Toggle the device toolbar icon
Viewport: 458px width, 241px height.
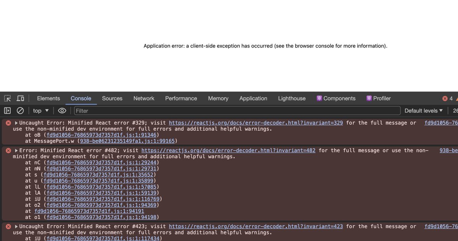pyautogui.click(x=21, y=98)
